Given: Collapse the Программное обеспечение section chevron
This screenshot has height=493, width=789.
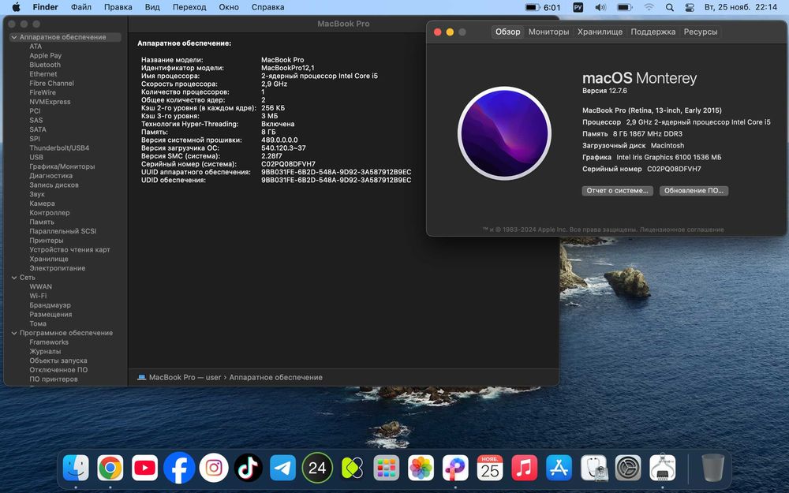Looking at the screenshot, I should pos(14,333).
